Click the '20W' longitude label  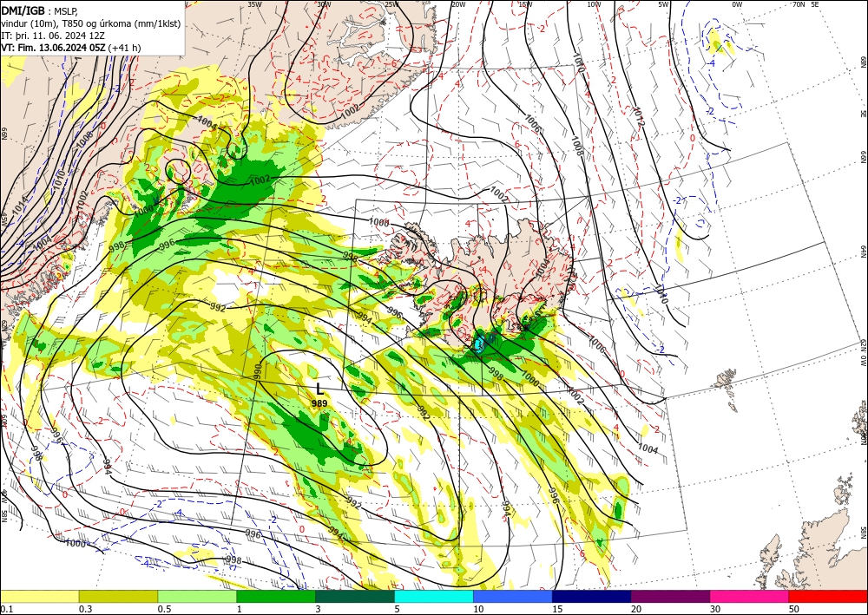coord(458,4)
